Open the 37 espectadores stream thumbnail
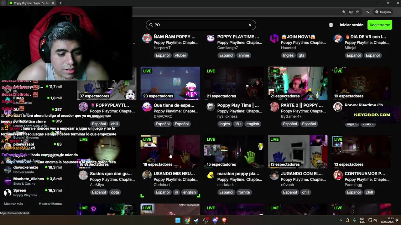Image resolution: width=401 pixels, height=225 pixels. 107,83
